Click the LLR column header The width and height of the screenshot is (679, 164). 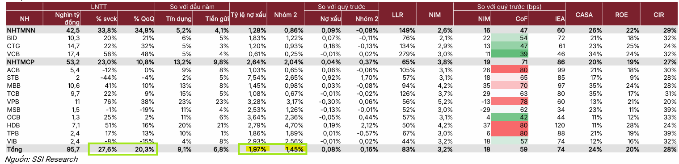point(397,15)
